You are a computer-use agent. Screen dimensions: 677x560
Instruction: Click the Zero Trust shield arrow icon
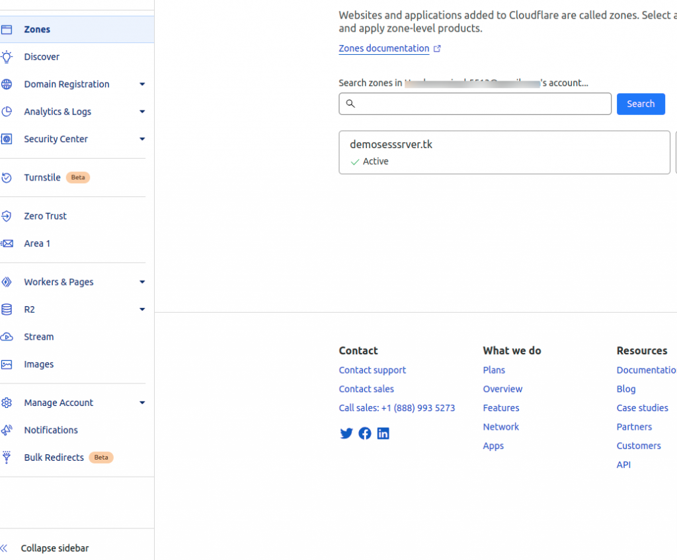(x=7, y=216)
